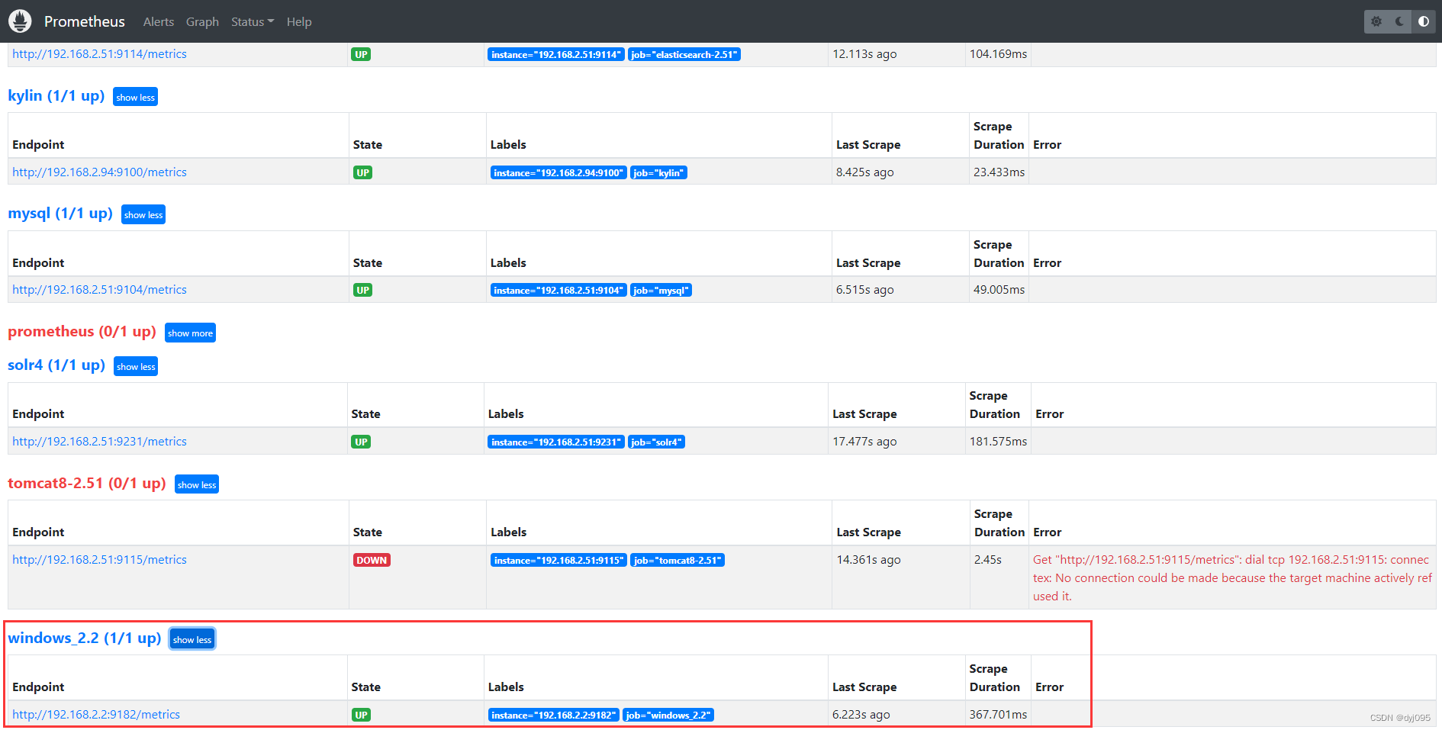Open the 192.168.2.94:9100 metrics endpoint link

tap(99, 172)
